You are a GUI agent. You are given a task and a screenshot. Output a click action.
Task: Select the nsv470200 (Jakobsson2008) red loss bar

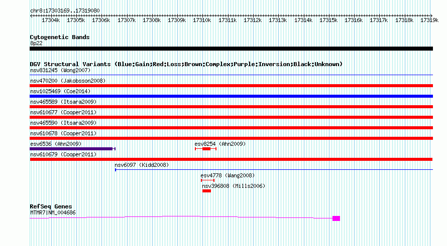(231, 86)
